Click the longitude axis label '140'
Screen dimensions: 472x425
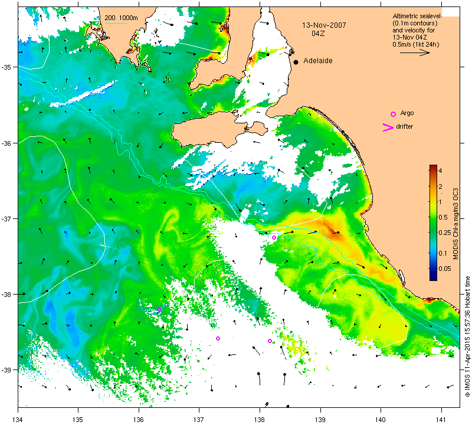[381, 419]
